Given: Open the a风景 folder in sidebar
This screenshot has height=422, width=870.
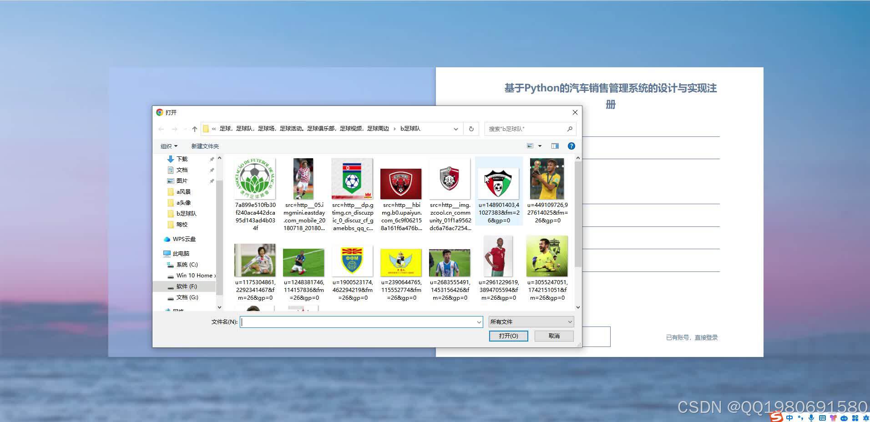Looking at the screenshot, I should pos(183,192).
